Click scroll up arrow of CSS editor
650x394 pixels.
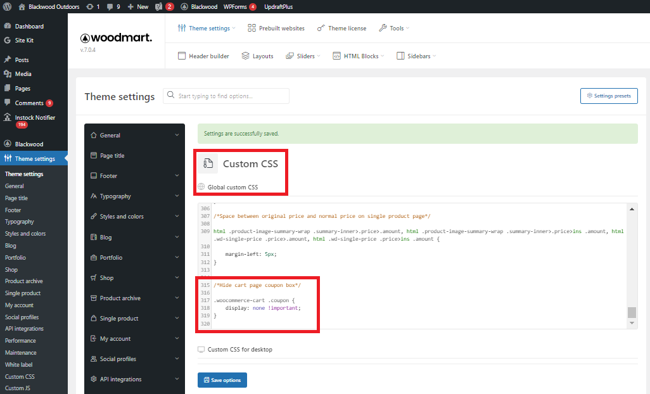point(632,209)
